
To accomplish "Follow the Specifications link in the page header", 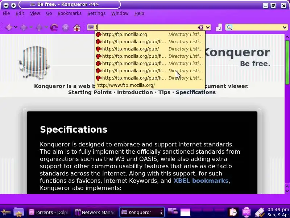I will 196,92.
